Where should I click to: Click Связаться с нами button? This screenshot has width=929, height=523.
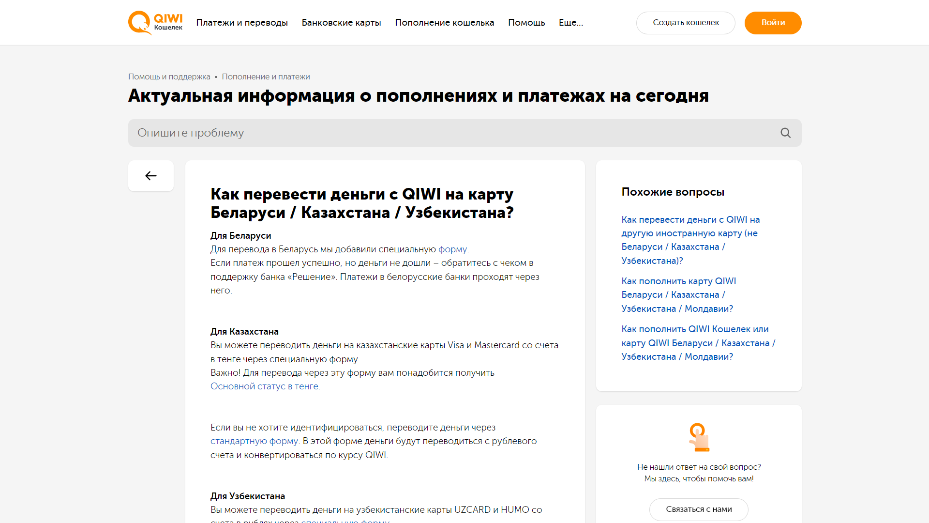tap(698, 509)
